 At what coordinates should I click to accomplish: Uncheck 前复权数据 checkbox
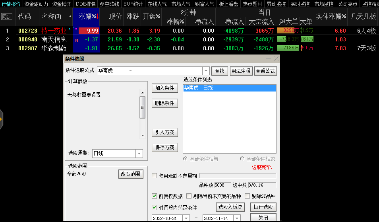(154, 196)
